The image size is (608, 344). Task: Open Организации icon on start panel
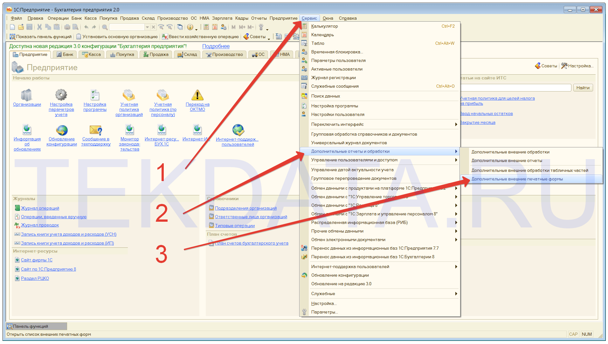point(27,95)
